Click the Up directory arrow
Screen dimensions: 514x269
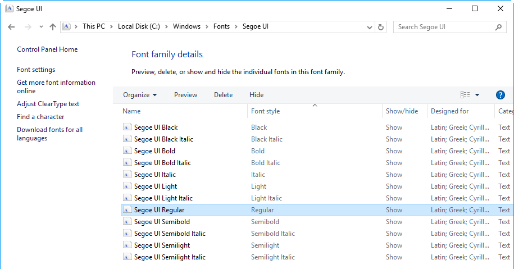[53, 27]
